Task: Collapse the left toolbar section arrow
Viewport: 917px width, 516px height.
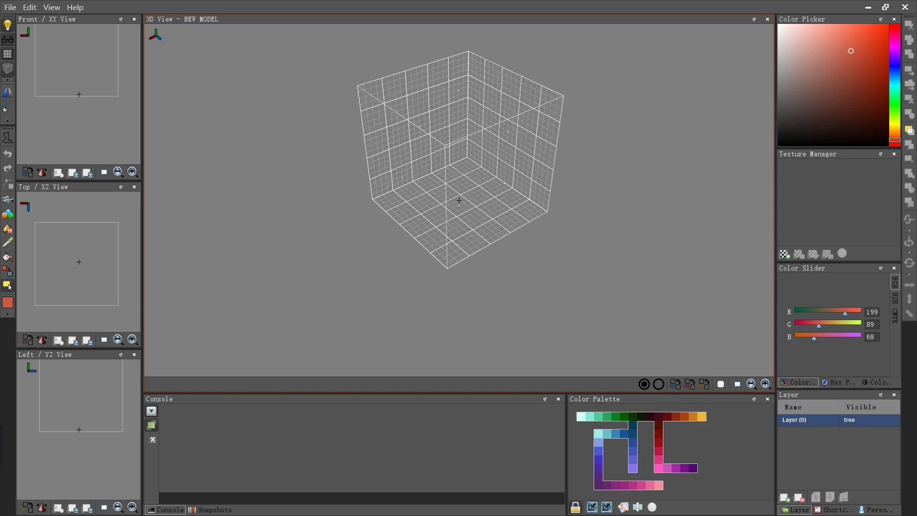Action: tap(8, 80)
